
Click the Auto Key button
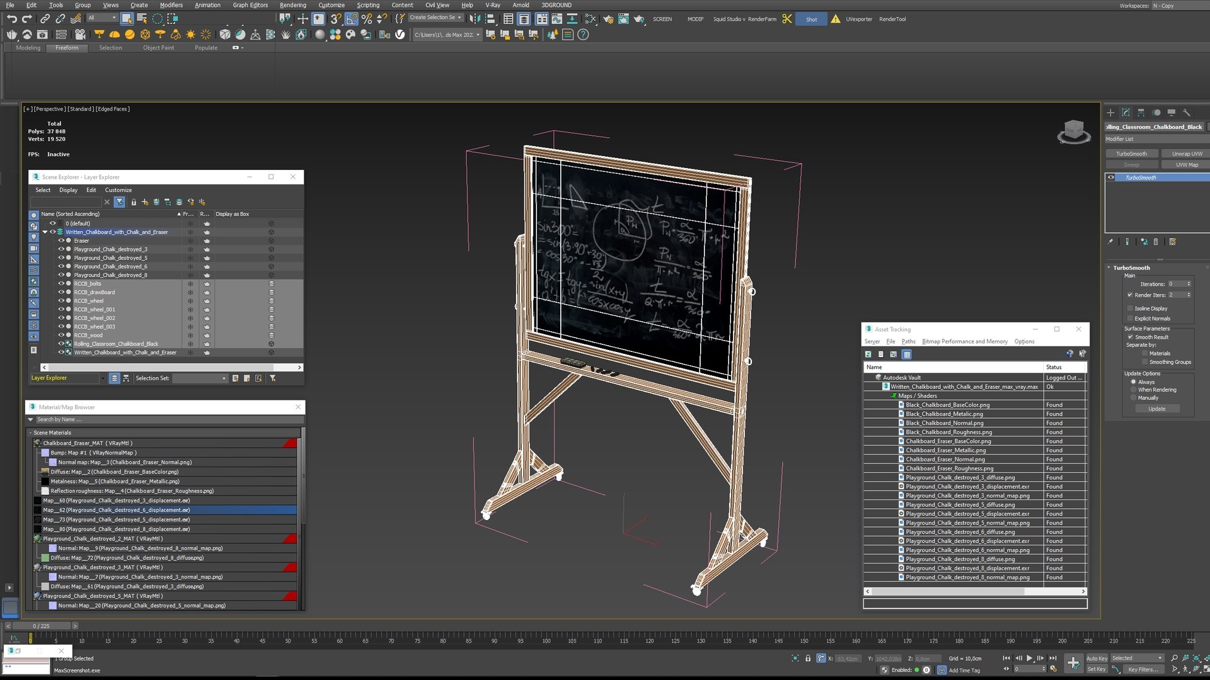(1097, 659)
